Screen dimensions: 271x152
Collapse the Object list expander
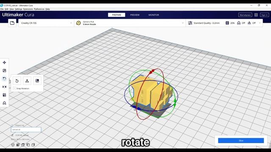pos(12,125)
